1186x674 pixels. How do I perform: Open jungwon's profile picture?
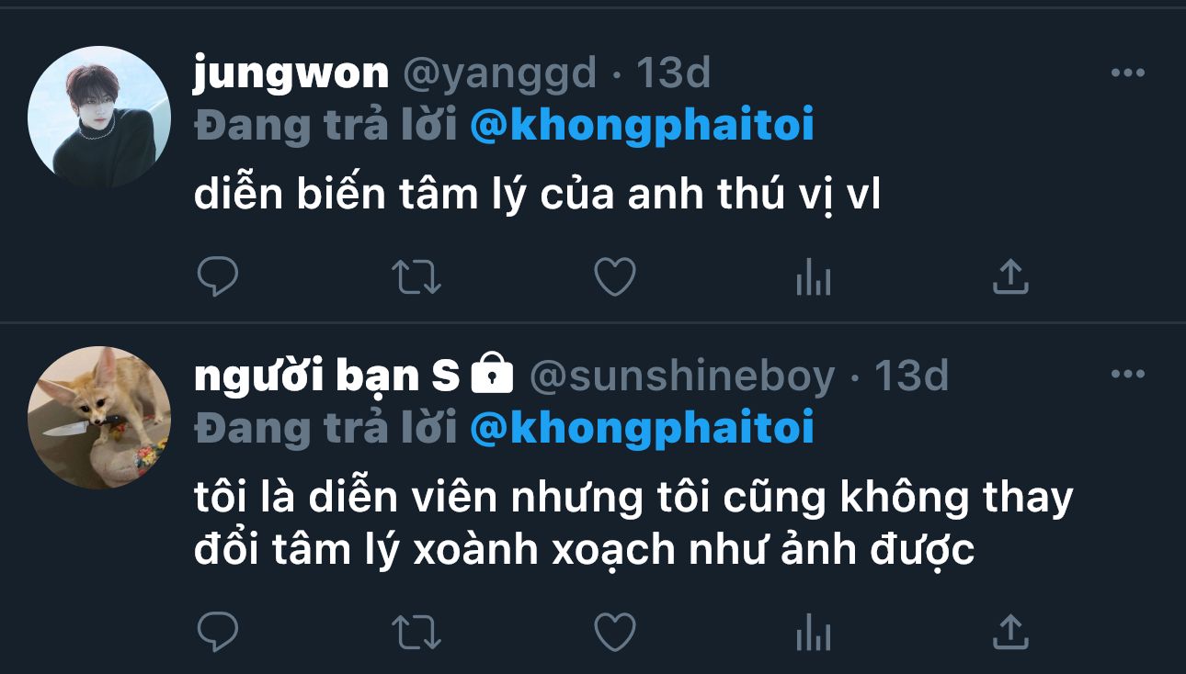pyautogui.click(x=99, y=118)
